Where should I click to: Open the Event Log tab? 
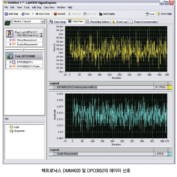[x=119, y=21]
